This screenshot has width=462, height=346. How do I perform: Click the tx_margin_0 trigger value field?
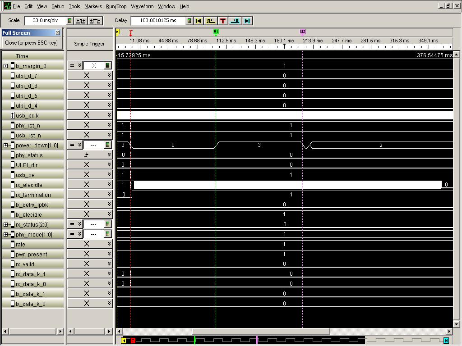(94, 66)
